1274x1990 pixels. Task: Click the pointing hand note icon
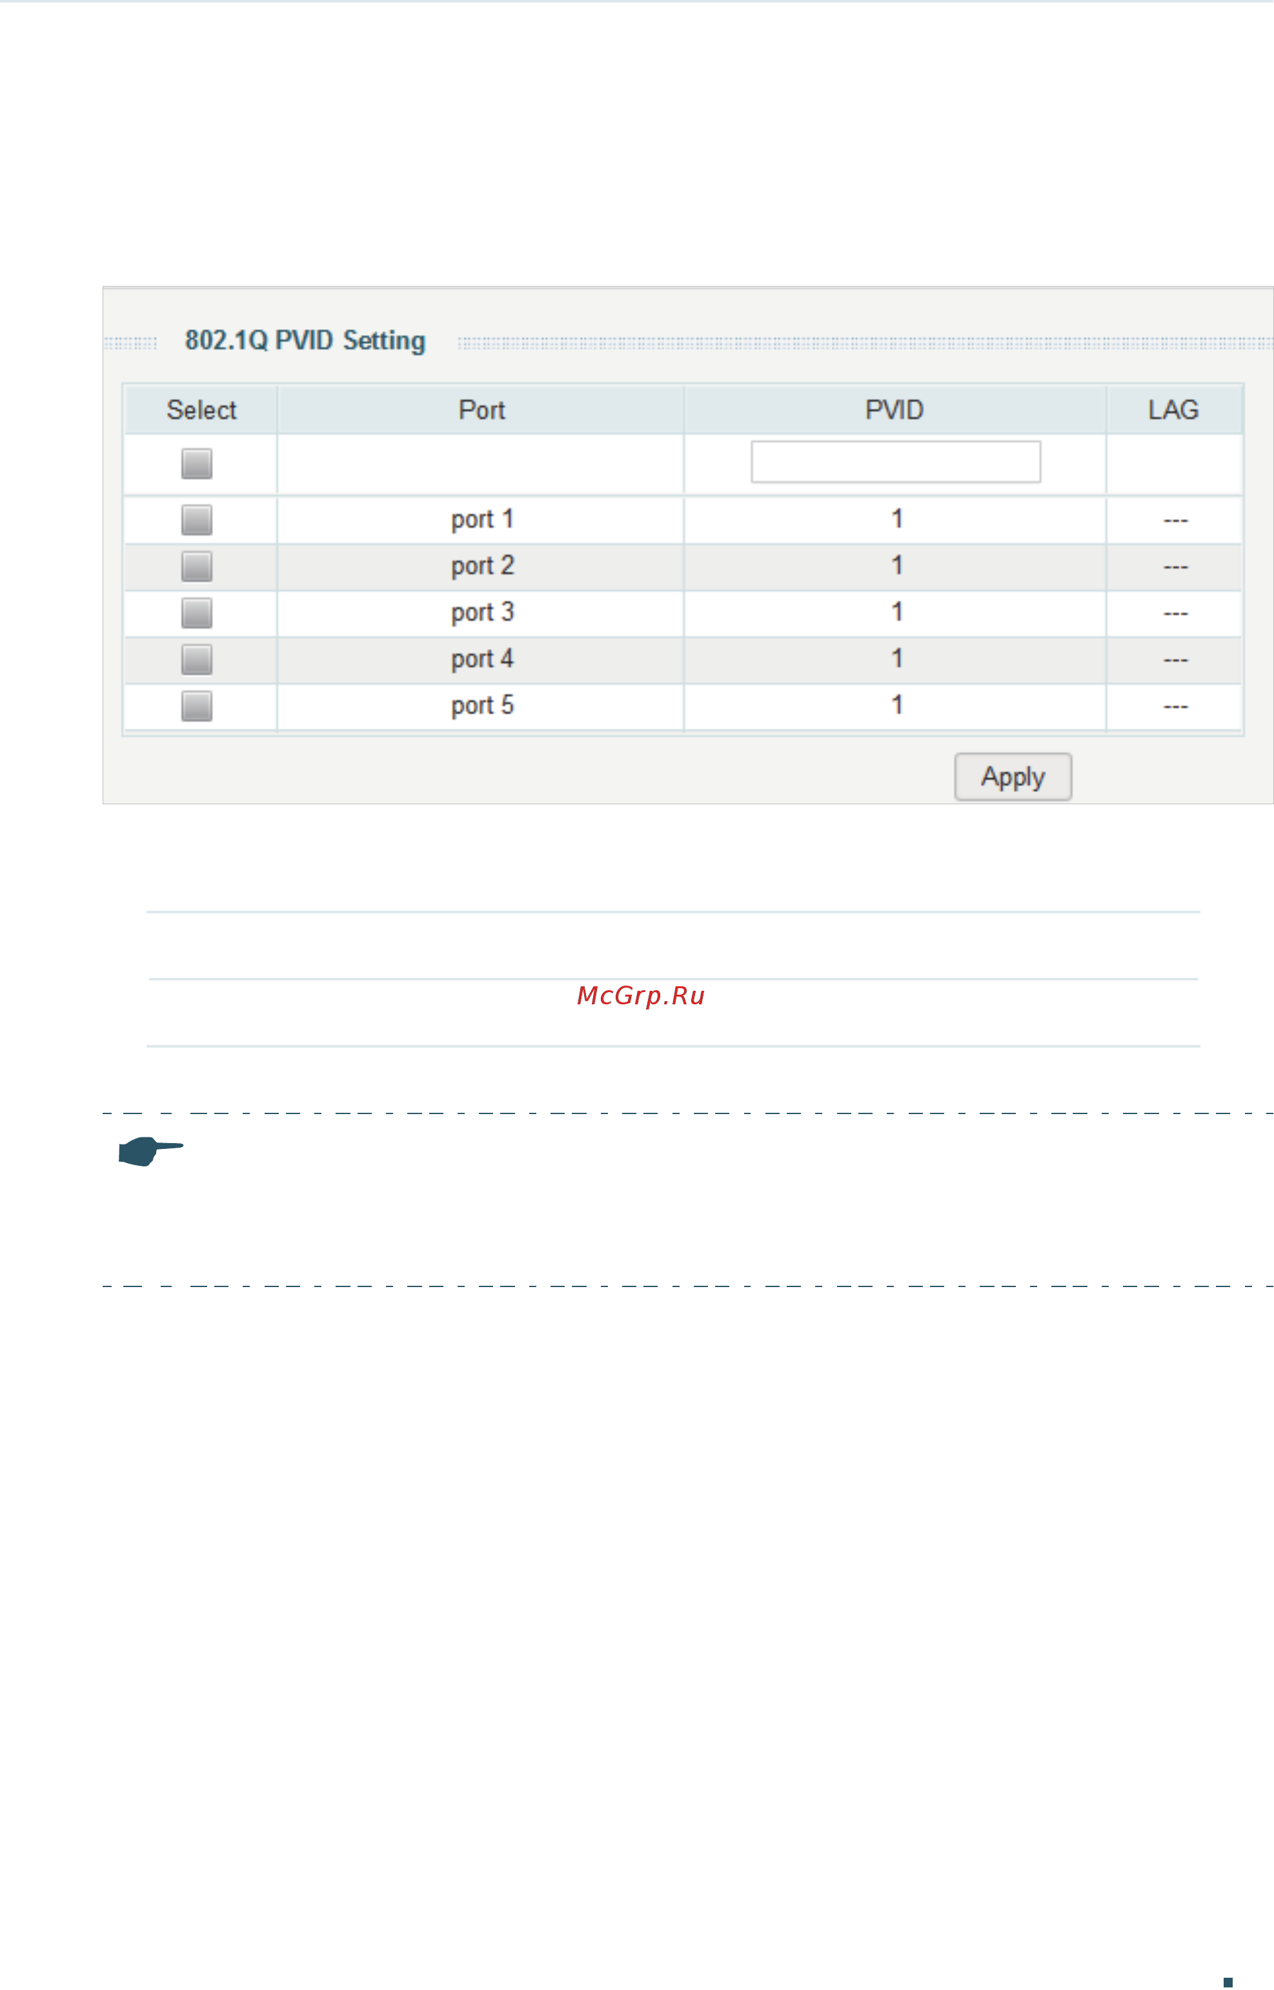pyautogui.click(x=150, y=1151)
